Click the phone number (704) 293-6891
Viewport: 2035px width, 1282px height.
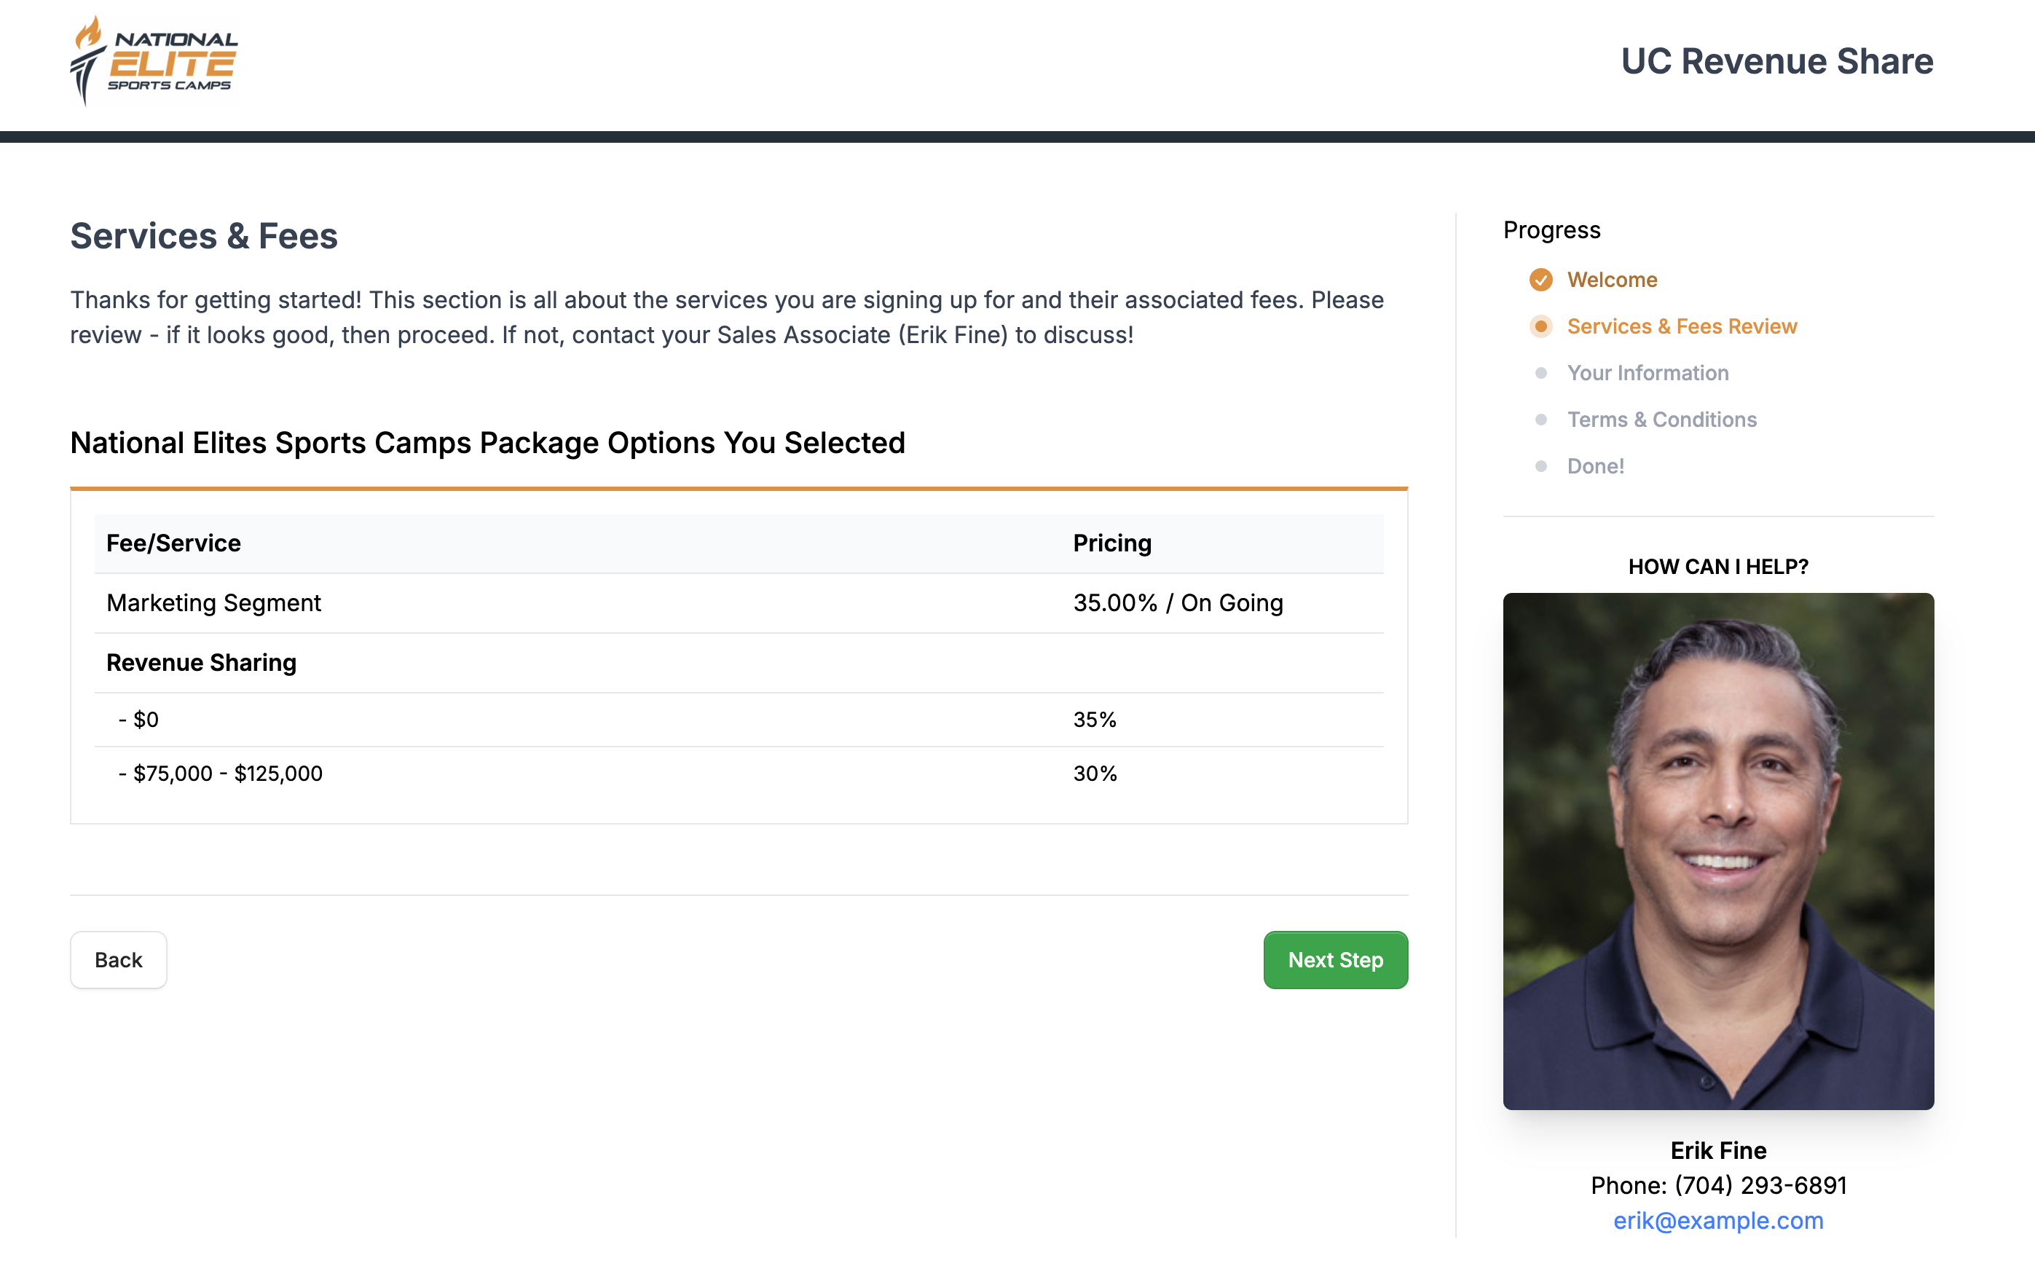(1760, 1185)
